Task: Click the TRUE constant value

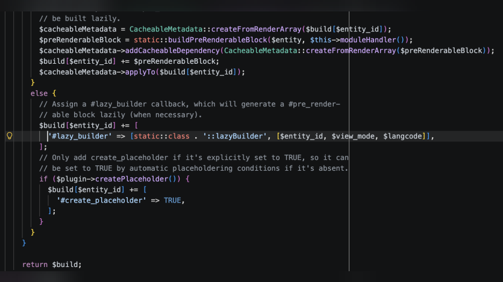Action: (x=172, y=200)
